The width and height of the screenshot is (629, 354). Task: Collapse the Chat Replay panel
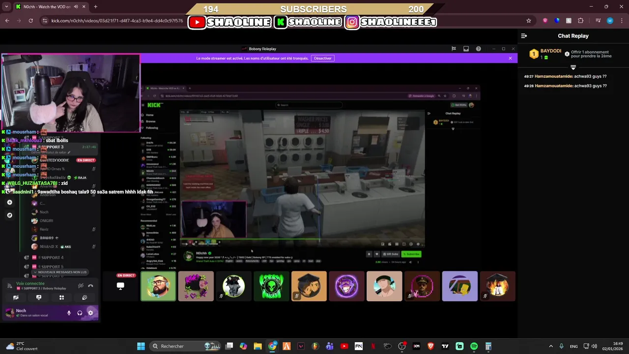524,36
